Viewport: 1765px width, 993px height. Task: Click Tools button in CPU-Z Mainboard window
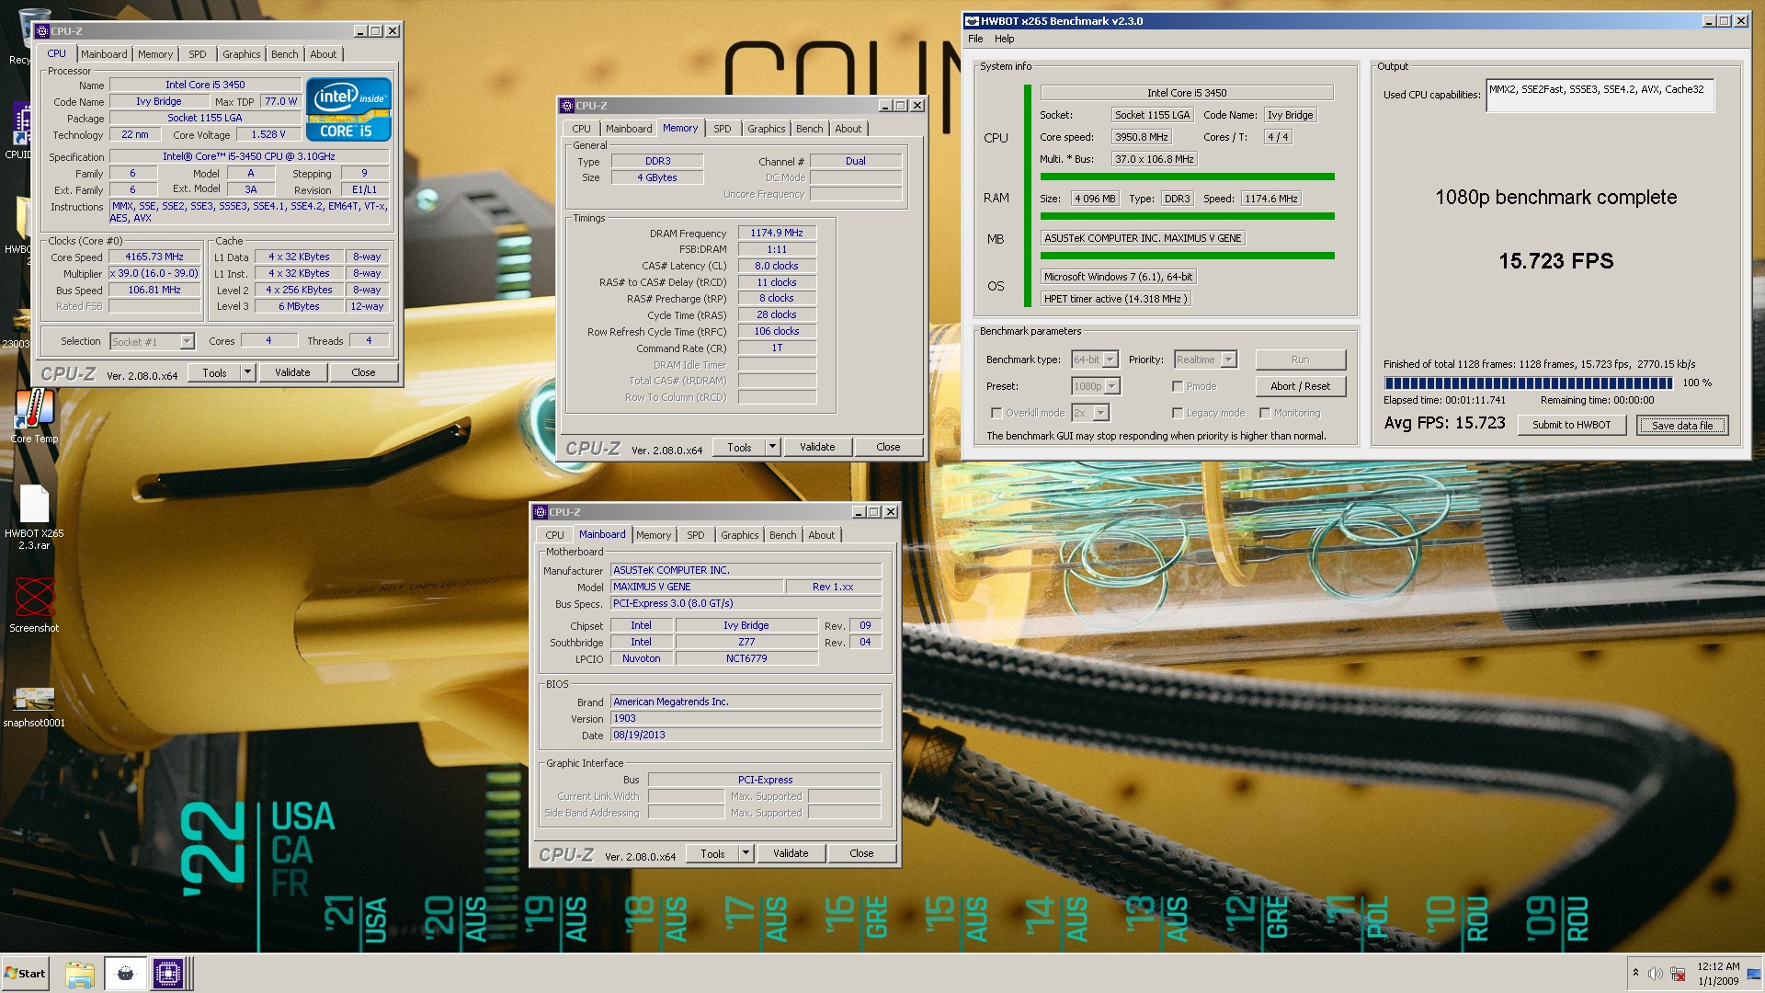point(712,853)
